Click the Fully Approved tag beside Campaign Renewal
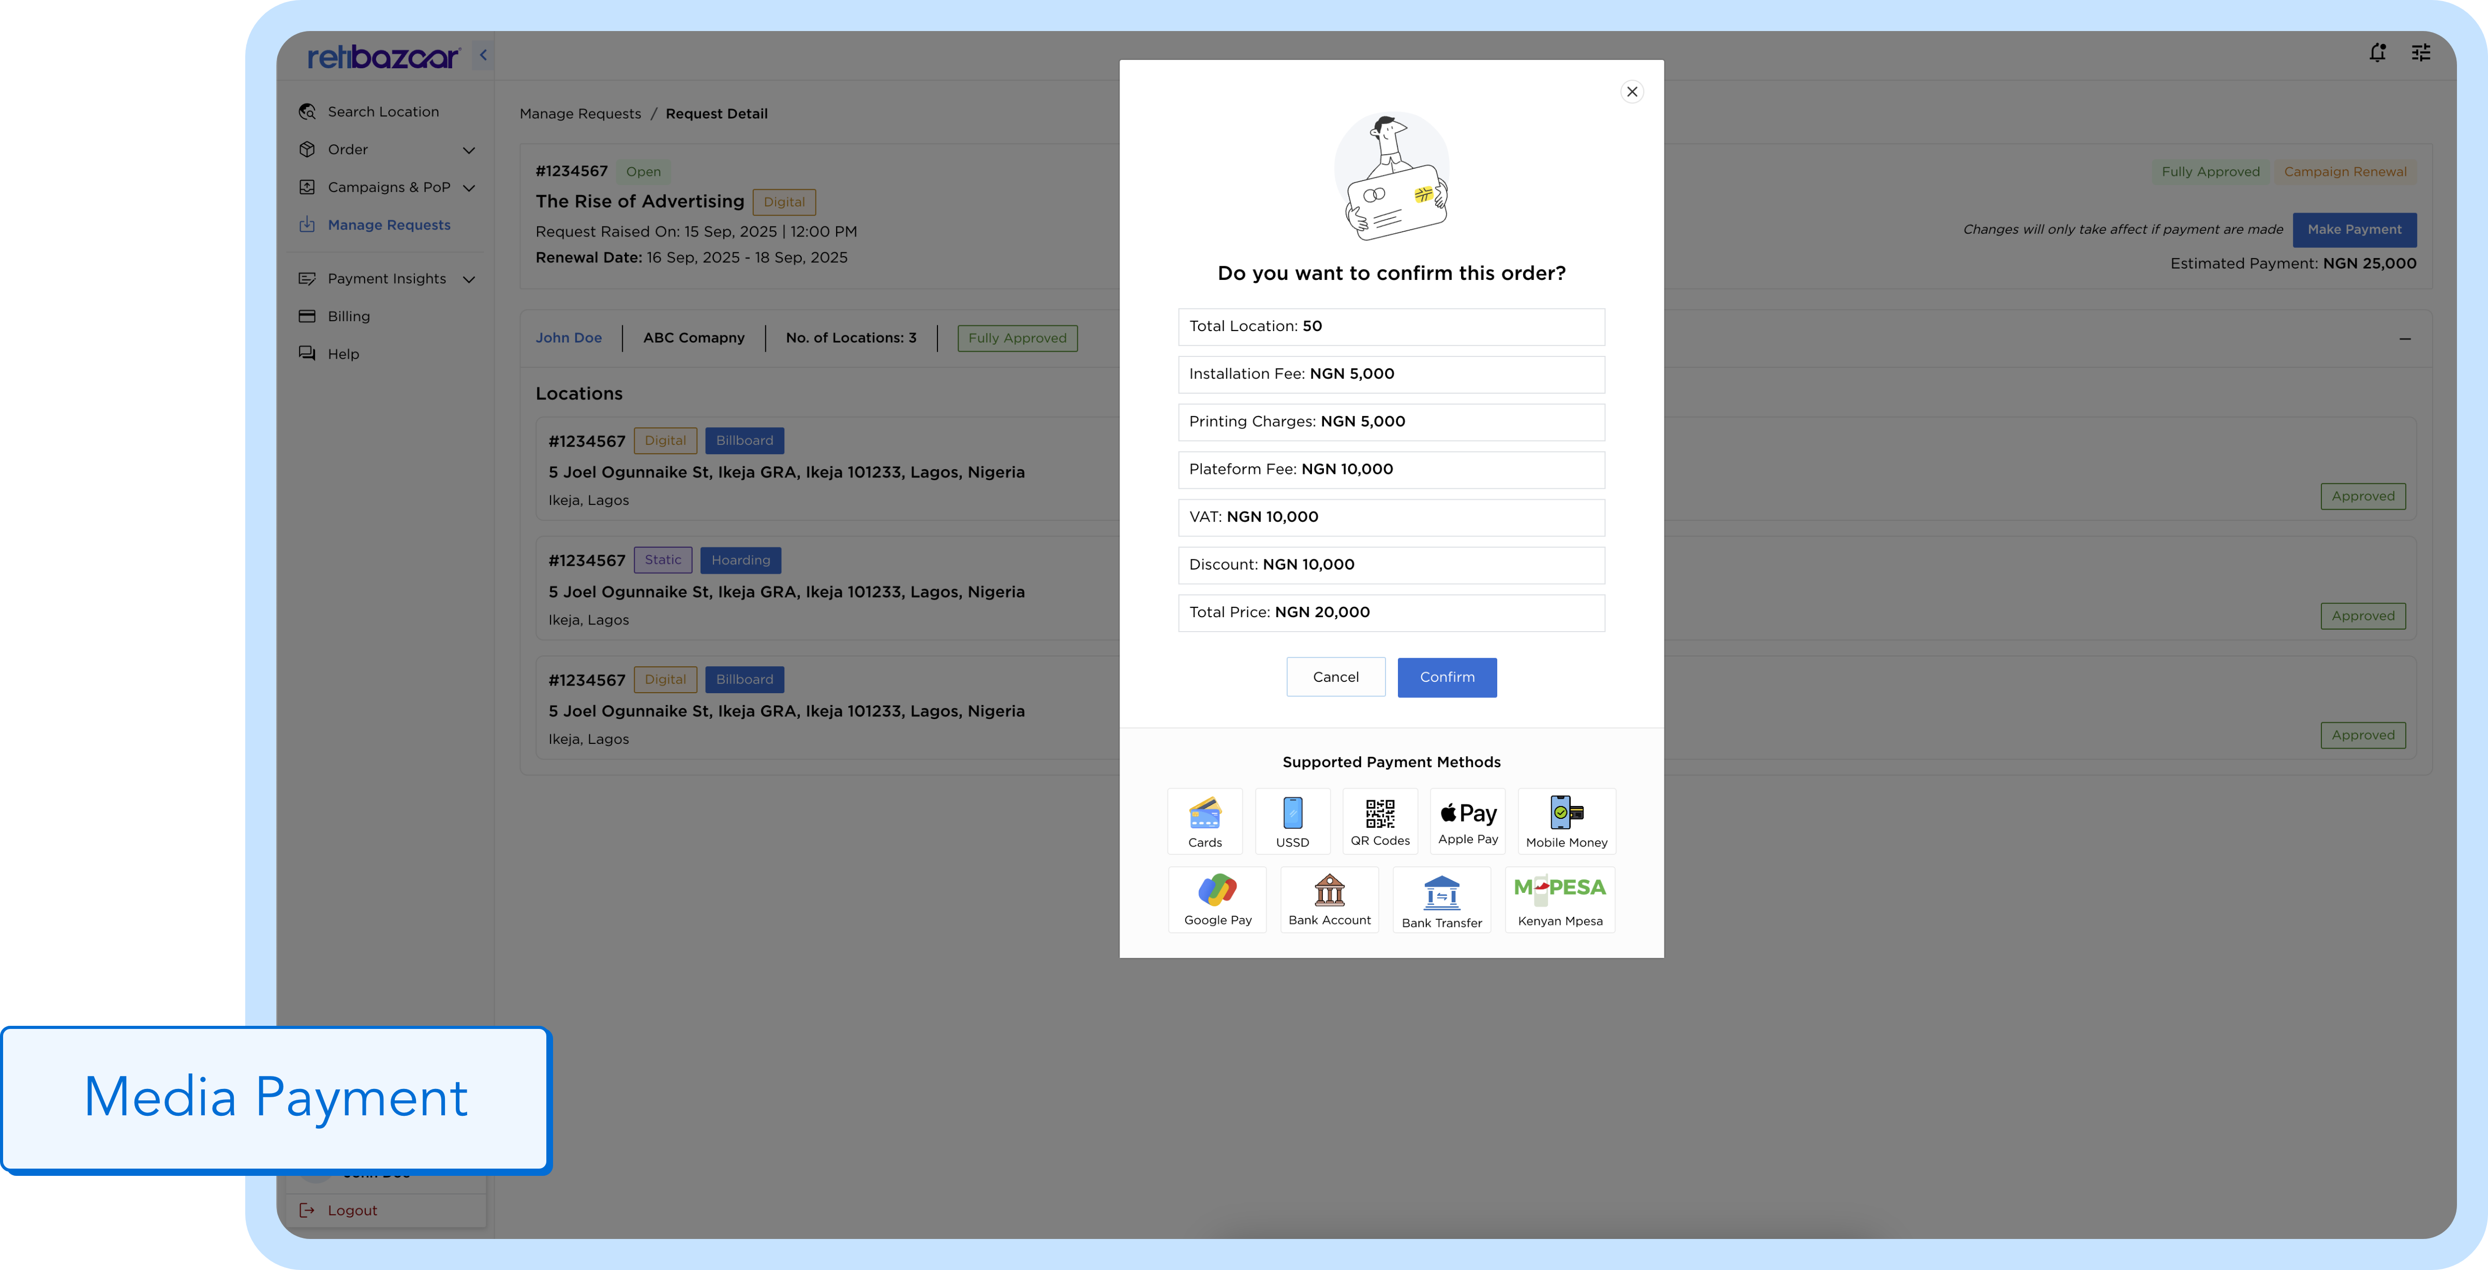The image size is (2488, 1270). 2211,172
